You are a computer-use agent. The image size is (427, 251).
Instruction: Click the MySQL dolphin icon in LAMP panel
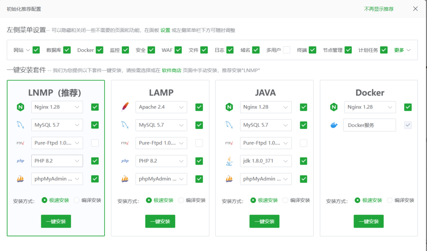coord(125,125)
